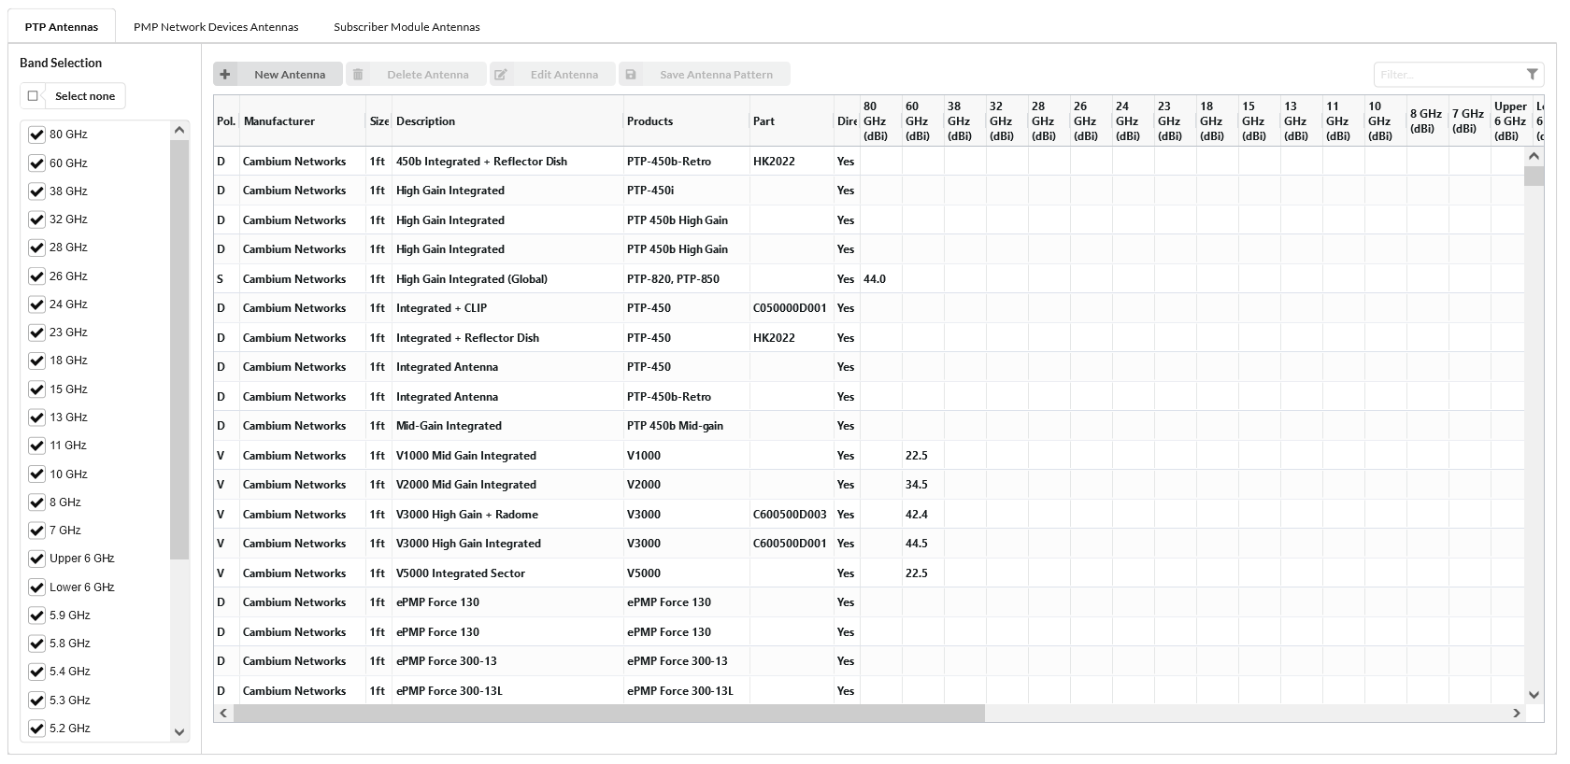Viewport: 1570px width, 764px height.
Task: Select the Integrated + CLIP row
Action: (x=868, y=308)
